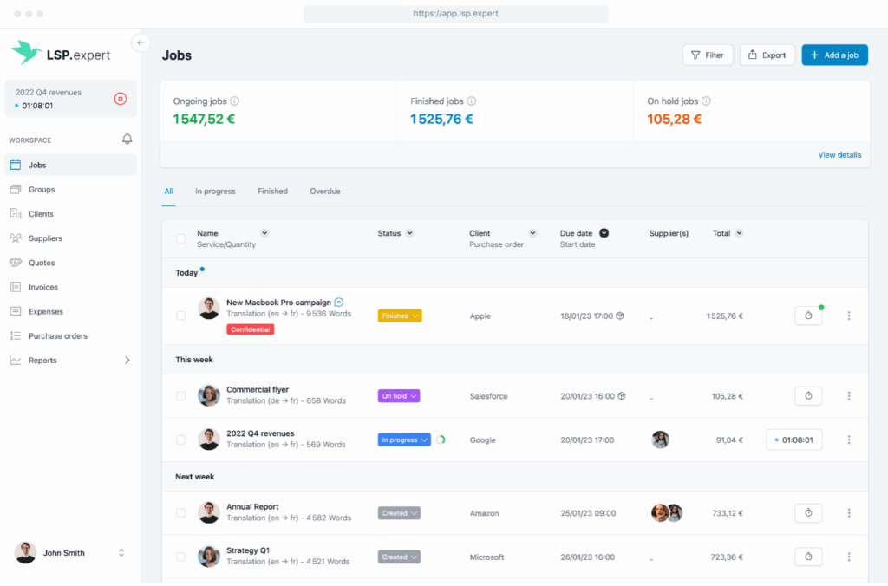Collapse the sidebar with the arrow button
Screen dimensions: 888x586
coord(140,42)
